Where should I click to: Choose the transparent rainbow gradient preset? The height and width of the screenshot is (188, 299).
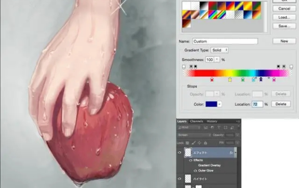221,14
